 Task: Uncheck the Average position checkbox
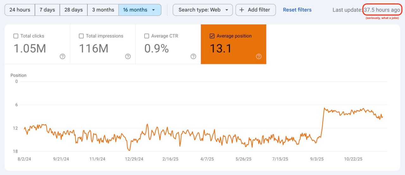point(212,36)
